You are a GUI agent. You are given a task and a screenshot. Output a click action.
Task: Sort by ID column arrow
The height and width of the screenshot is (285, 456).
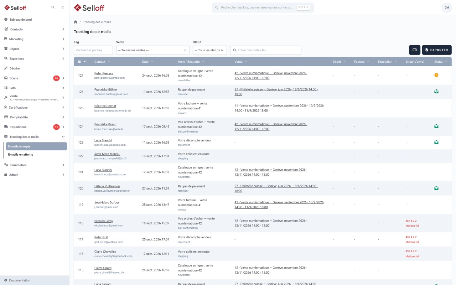pyautogui.click(x=85, y=62)
